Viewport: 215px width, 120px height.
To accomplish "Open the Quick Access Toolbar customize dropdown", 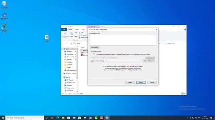I will 71,27.
